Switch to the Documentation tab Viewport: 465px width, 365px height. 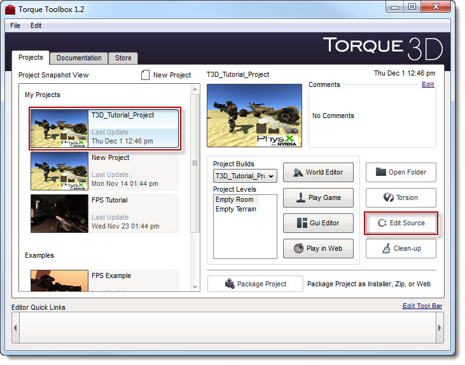coord(79,58)
